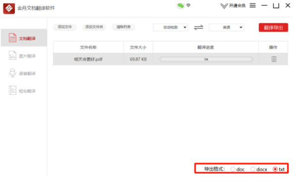Select the 明天会更好.pdf file row

click(170, 59)
